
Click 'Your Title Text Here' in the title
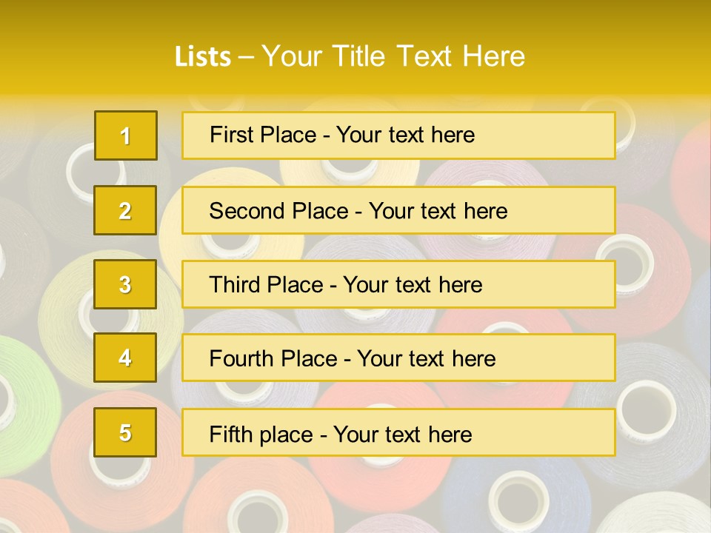pyautogui.click(x=393, y=56)
